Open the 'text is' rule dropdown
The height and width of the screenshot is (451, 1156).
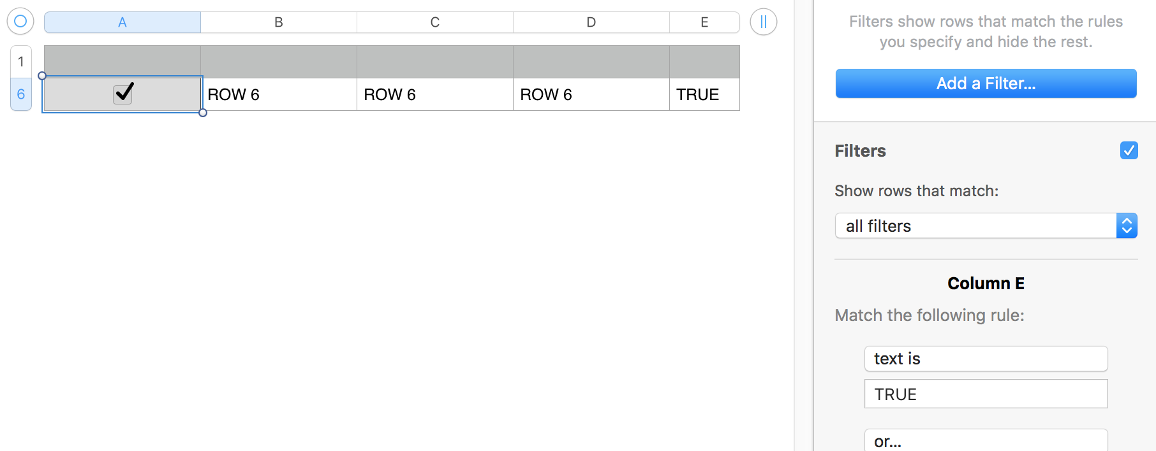click(986, 359)
